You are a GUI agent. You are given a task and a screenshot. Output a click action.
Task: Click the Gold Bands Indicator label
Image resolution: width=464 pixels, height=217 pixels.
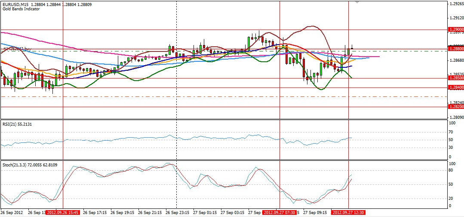click(x=21, y=9)
